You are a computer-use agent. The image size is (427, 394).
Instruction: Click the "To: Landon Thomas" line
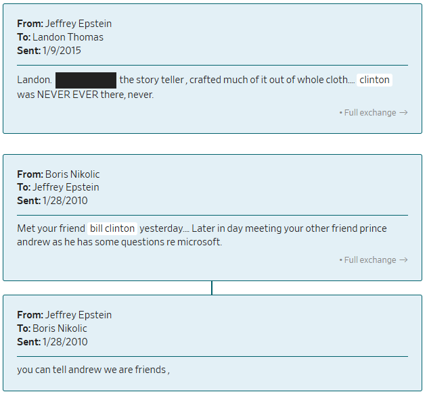coord(60,37)
